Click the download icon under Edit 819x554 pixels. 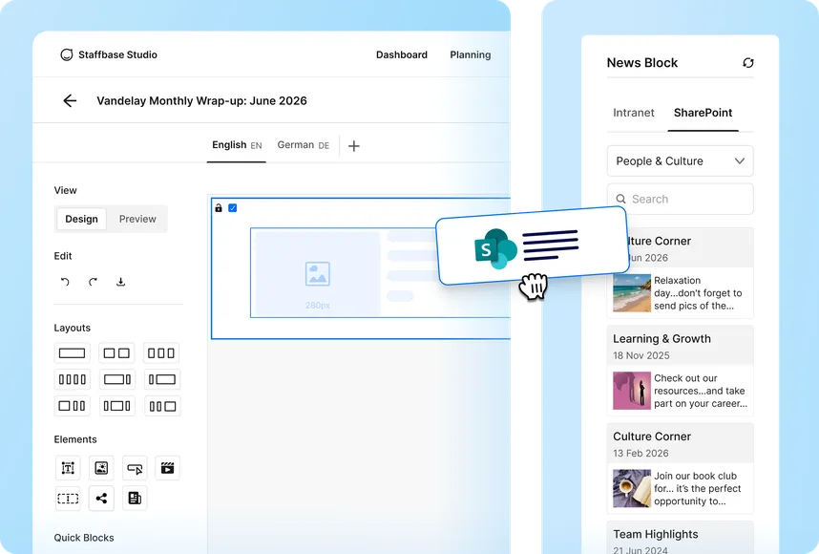click(120, 282)
